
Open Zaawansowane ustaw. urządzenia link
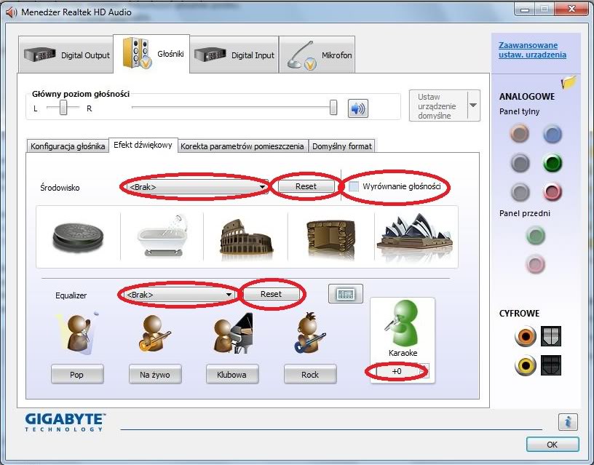pos(531,50)
